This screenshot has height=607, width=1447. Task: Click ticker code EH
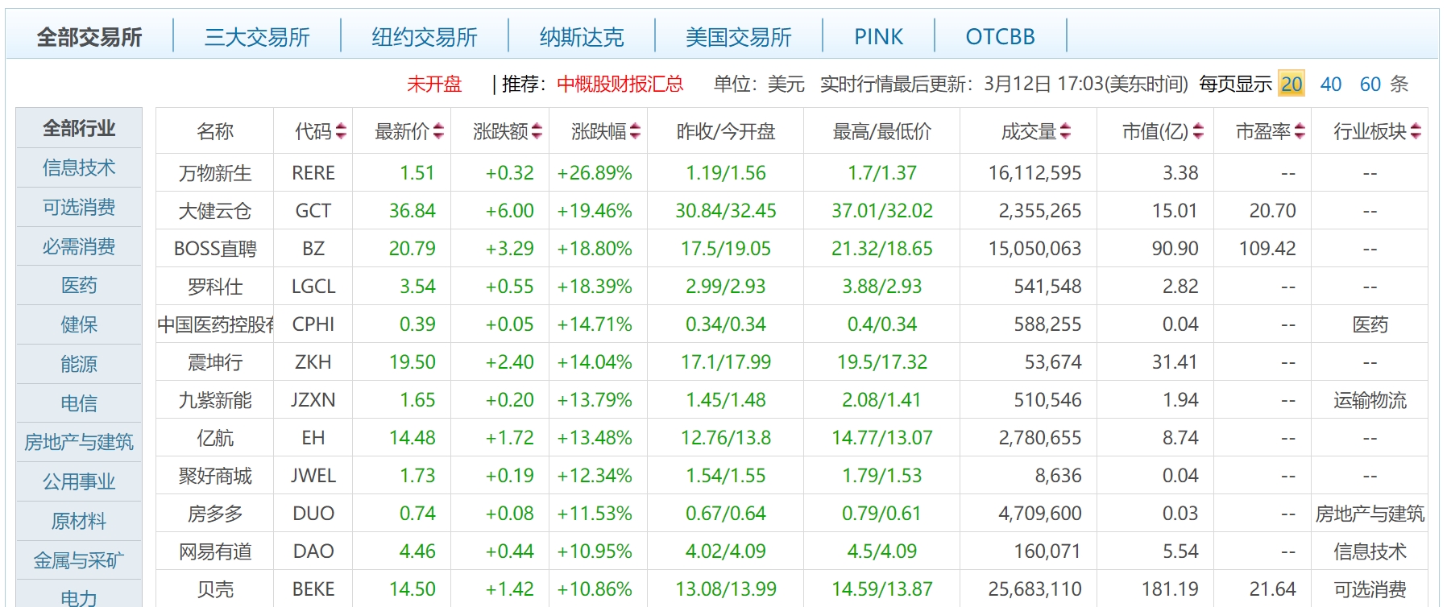[x=313, y=438]
